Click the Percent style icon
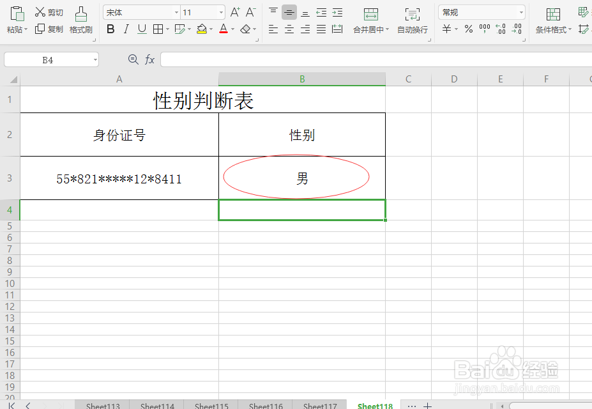This screenshot has width=592, height=409. (468, 29)
